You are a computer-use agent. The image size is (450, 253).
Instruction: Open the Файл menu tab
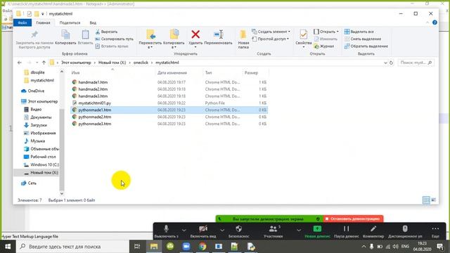[x=22, y=22]
